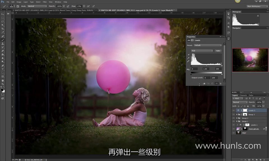The height and width of the screenshot is (161, 269).
Task: Select the Crop tool
Action: pos(3,29)
